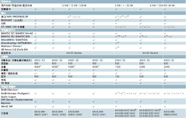Select the 报警系统(报警数量/报警级别) row label
Viewport: 186px width, 118px height.
point(17,60)
